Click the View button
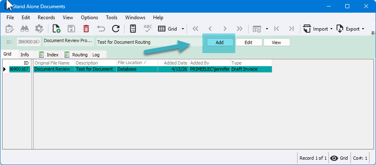 [277, 42]
